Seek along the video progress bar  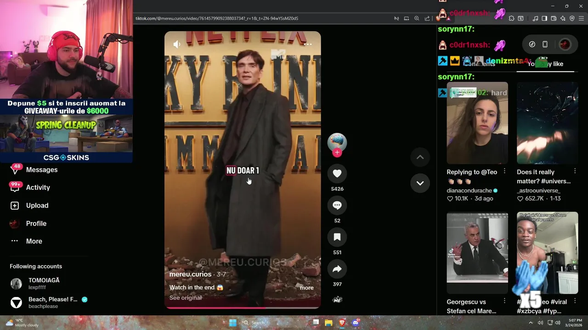coord(243,308)
